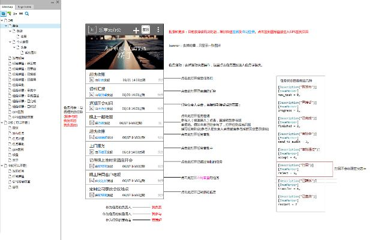Collapse the 2级（可以不做） tree node
Viewport: 381px width, 240px height.
[x=2, y=122]
